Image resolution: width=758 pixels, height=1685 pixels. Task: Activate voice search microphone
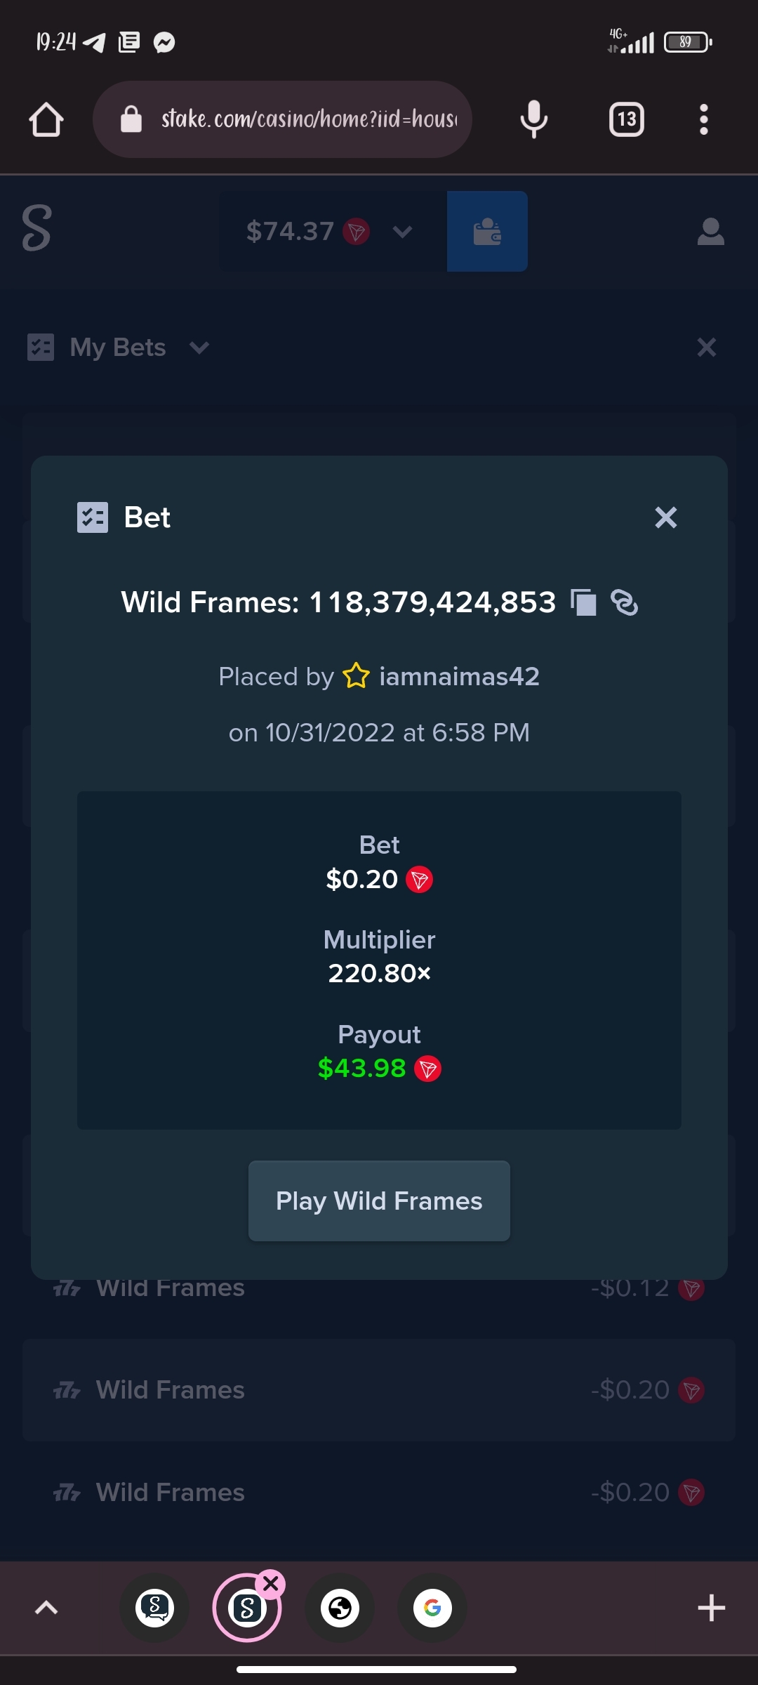533,119
